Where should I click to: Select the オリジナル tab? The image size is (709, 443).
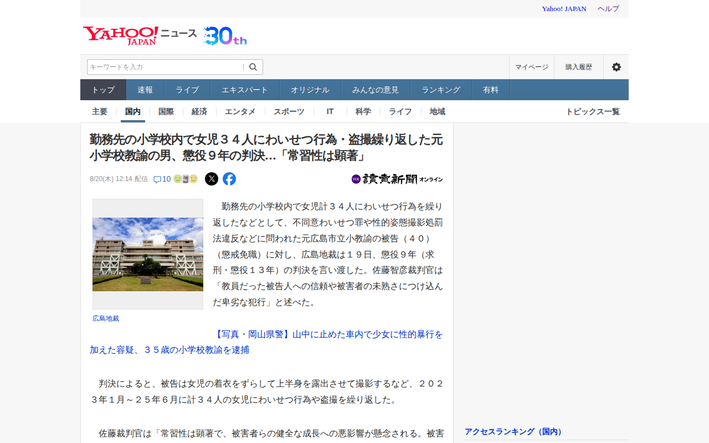tap(310, 90)
